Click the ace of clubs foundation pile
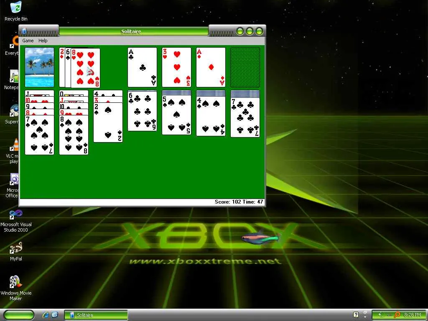 coord(142,67)
